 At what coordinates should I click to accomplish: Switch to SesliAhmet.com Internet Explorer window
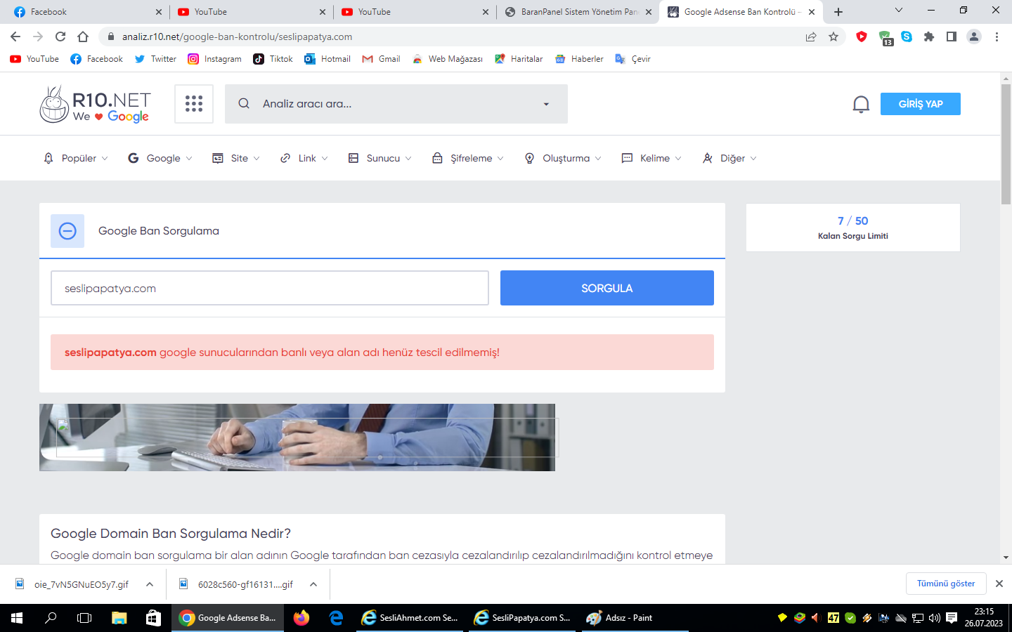coord(410,618)
